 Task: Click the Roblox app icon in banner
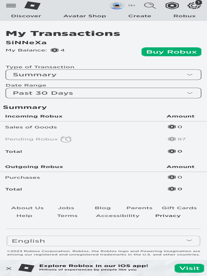coord(26,268)
